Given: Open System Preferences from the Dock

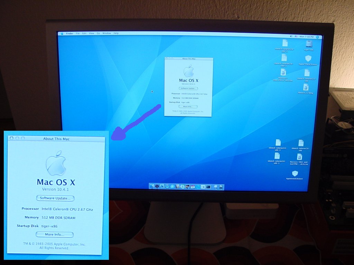Looking at the screenshot, I should [203, 187].
